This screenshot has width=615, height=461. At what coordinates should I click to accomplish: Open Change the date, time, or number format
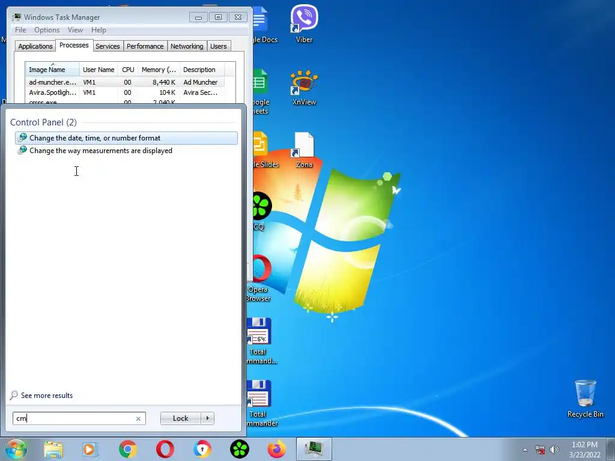(126, 138)
